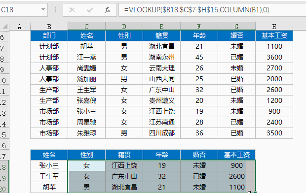
Task: Click the Cancel (X) formula bar icon
Action: [72, 10]
